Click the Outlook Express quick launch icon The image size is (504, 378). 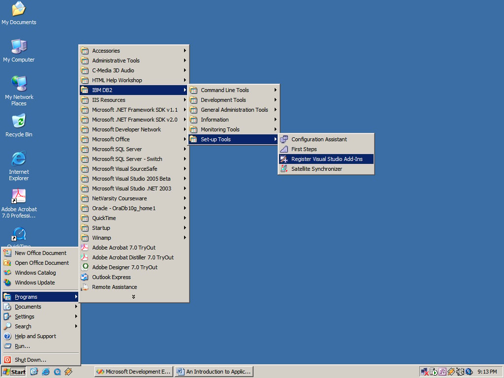coord(34,372)
